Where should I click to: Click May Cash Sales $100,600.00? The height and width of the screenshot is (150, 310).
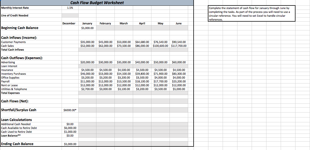point(160,46)
